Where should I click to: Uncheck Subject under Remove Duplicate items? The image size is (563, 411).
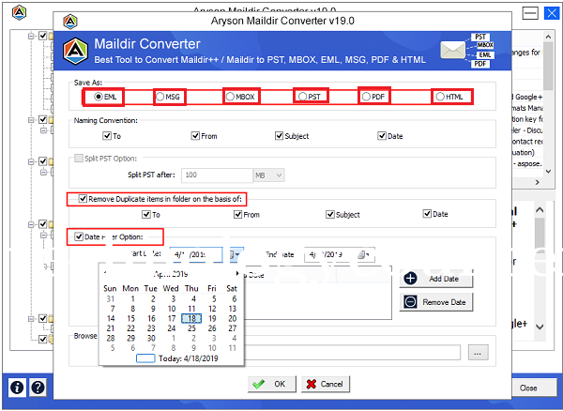(x=330, y=214)
